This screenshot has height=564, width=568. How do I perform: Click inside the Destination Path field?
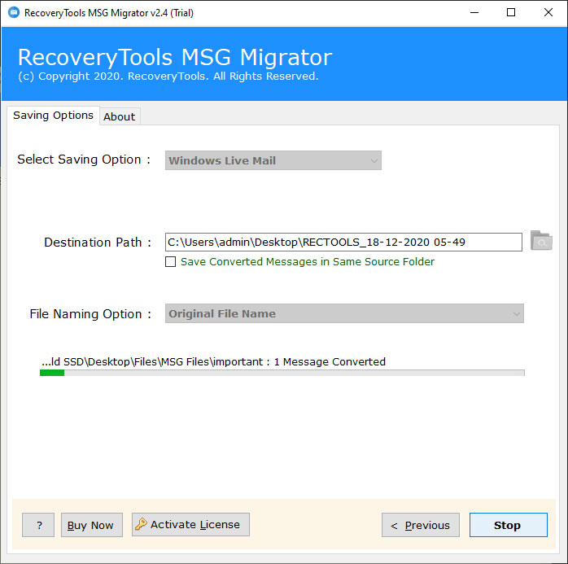[x=343, y=242]
